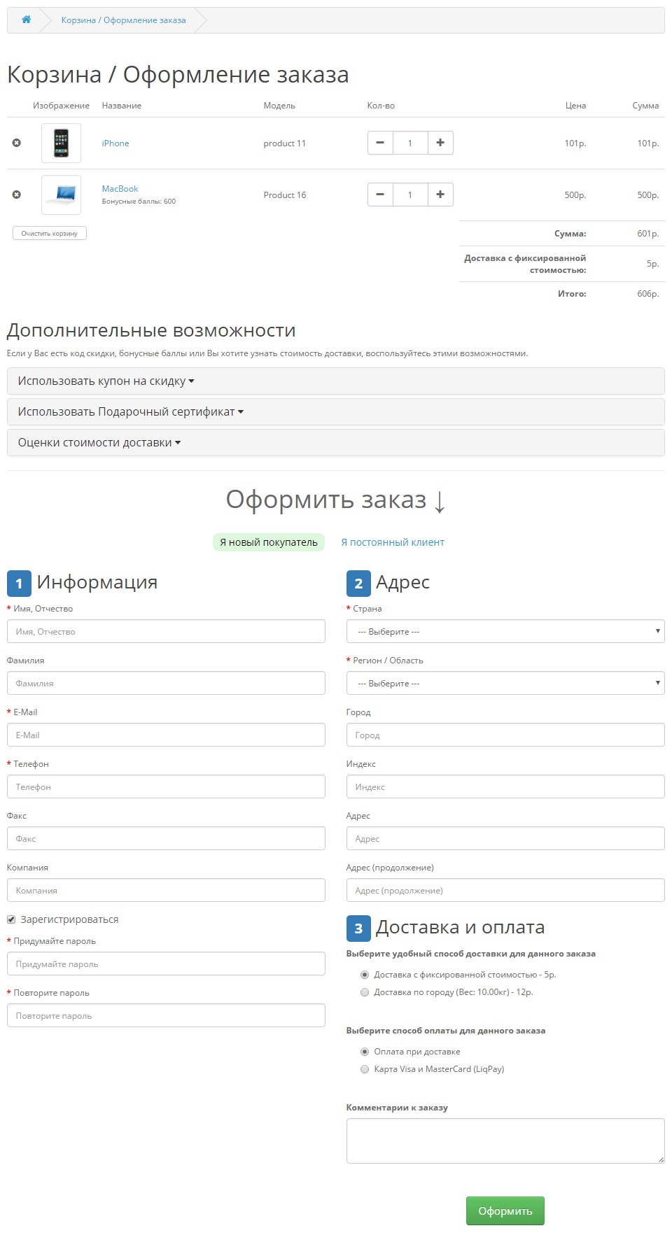Image resolution: width=672 pixels, height=1235 pixels.
Task: Open the iPhone product thumbnail
Action: [x=61, y=143]
